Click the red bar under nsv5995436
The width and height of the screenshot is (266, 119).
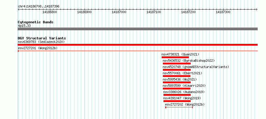(x=177, y=82)
